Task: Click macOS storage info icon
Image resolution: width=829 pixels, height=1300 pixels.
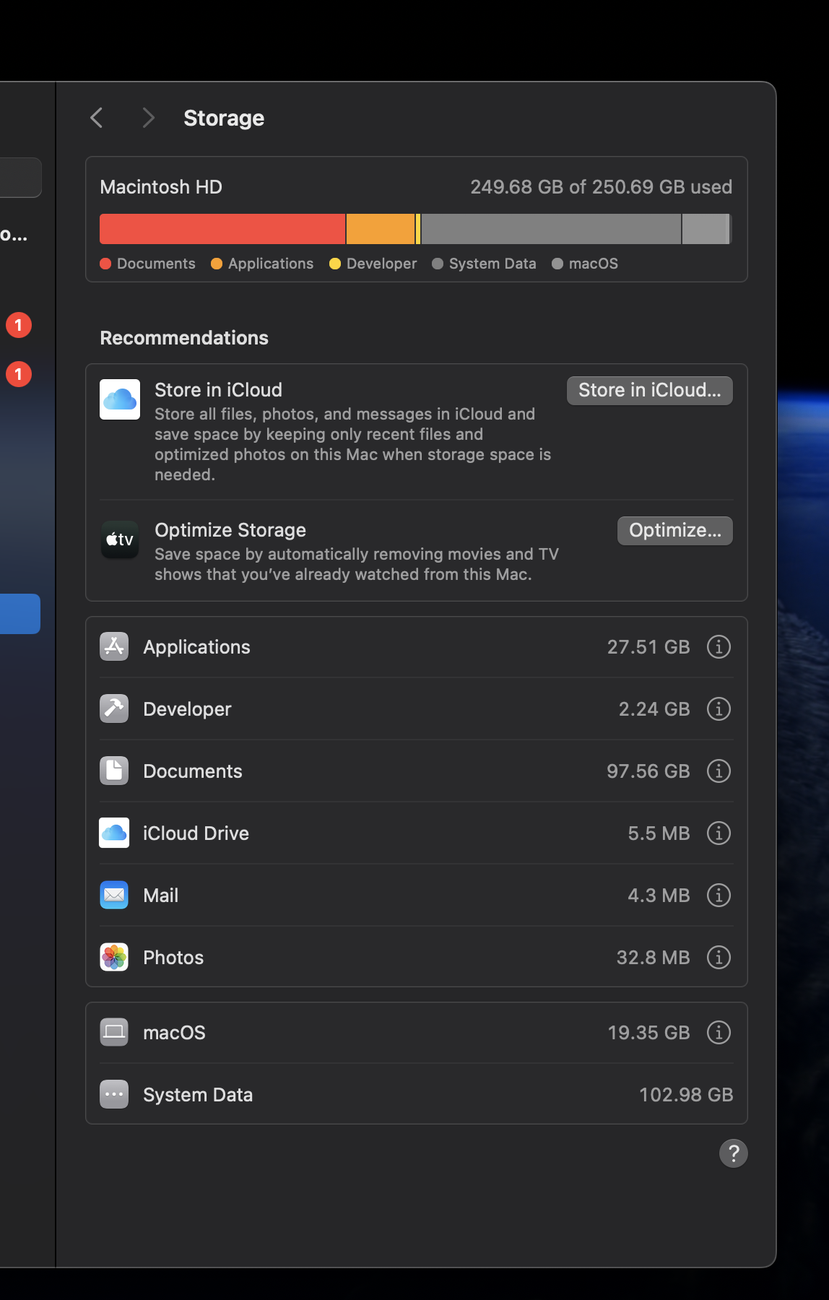Action: (x=718, y=1032)
